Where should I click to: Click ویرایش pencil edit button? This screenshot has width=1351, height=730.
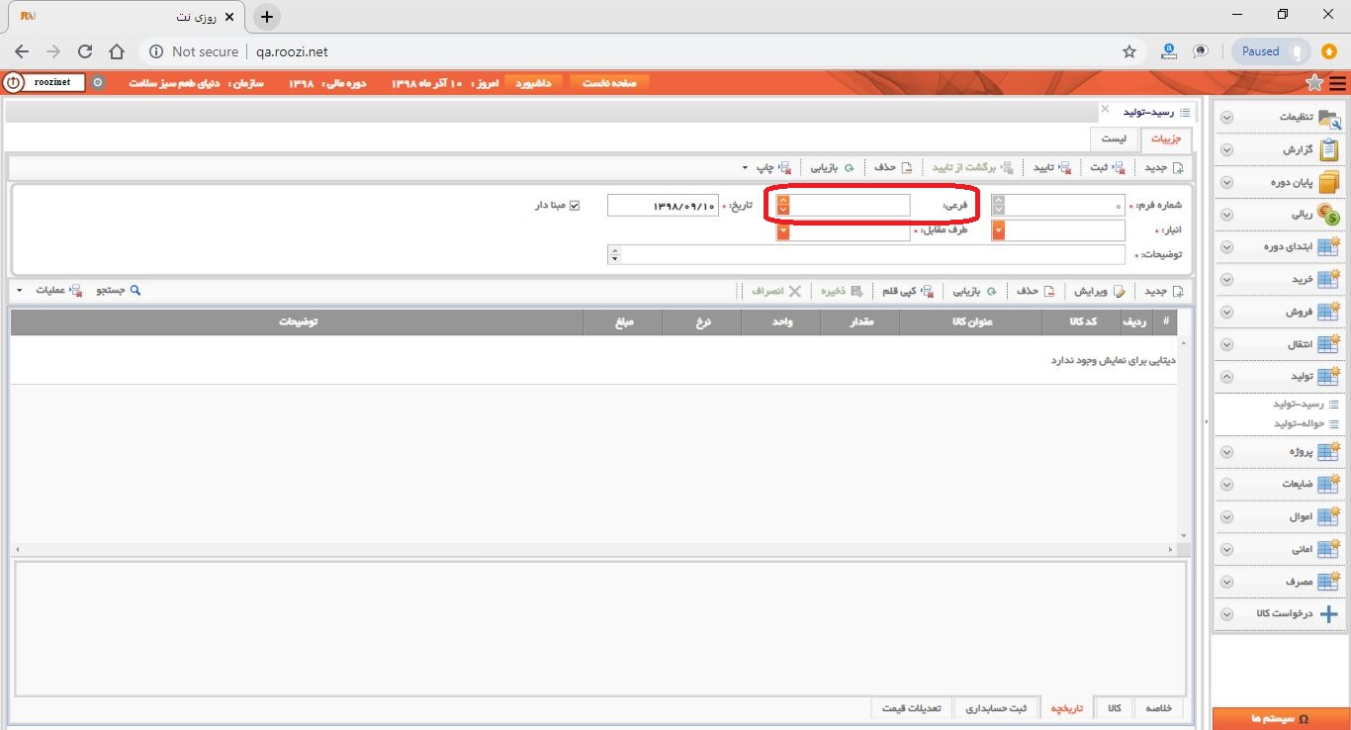(1100, 292)
